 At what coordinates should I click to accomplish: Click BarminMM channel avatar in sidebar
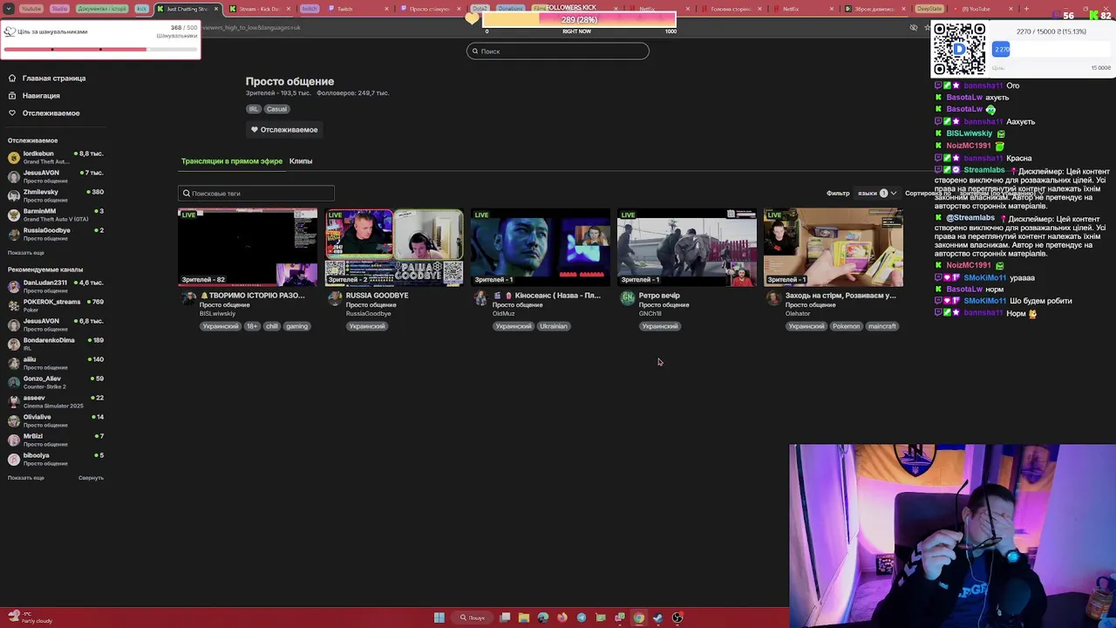14,215
